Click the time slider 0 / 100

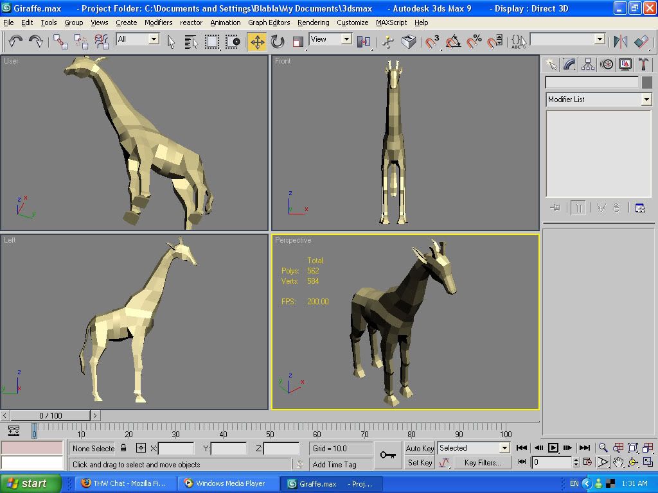[x=50, y=415]
